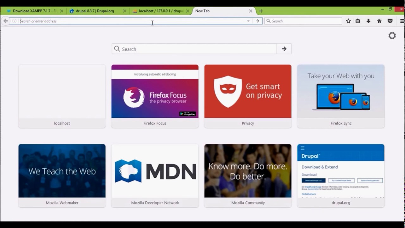Click the 'Mozilla Webmaker' label
This screenshot has width=405, height=228.
point(62,203)
